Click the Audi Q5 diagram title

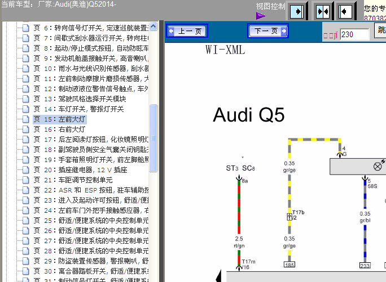pyautogui.click(x=249, y=115)
